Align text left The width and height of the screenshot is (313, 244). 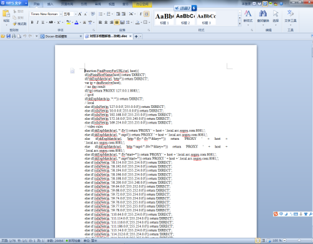pyautogui.click(x=101, y=22)
